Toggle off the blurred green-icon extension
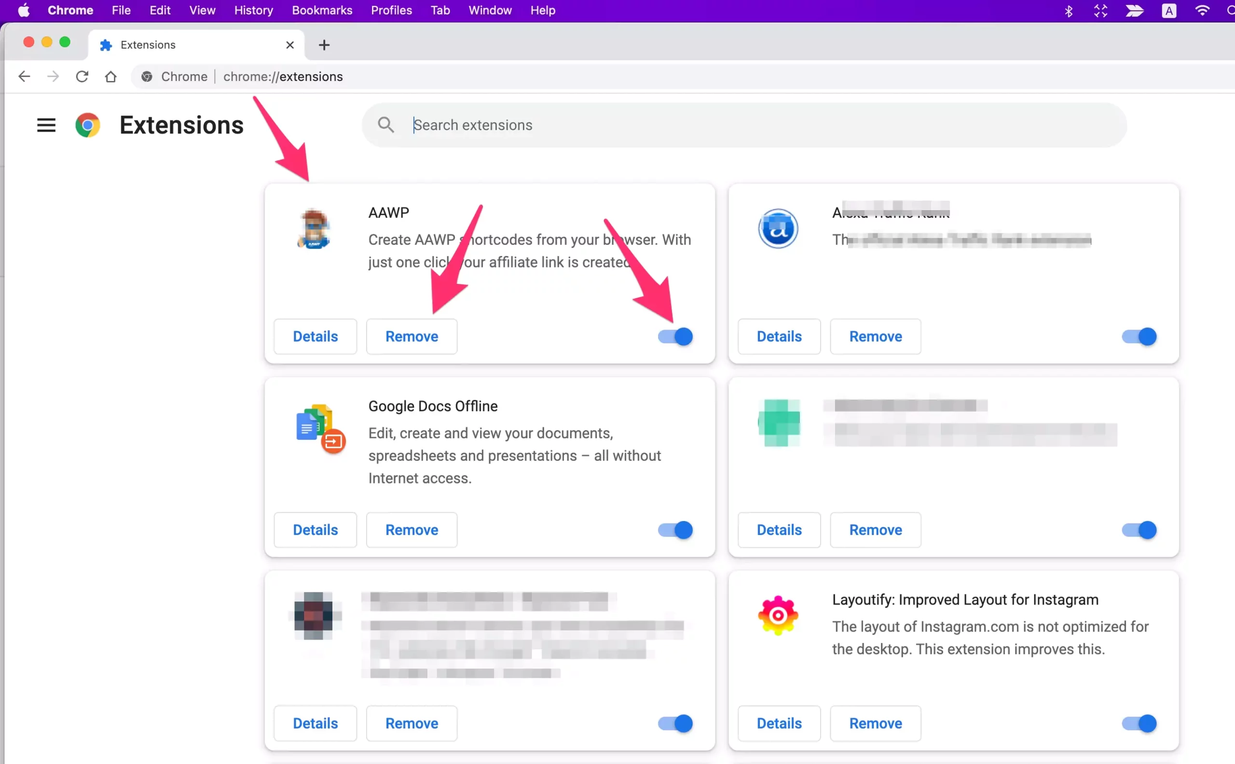The width and height of the screenshot is (1235, 764). [1139, 530]
